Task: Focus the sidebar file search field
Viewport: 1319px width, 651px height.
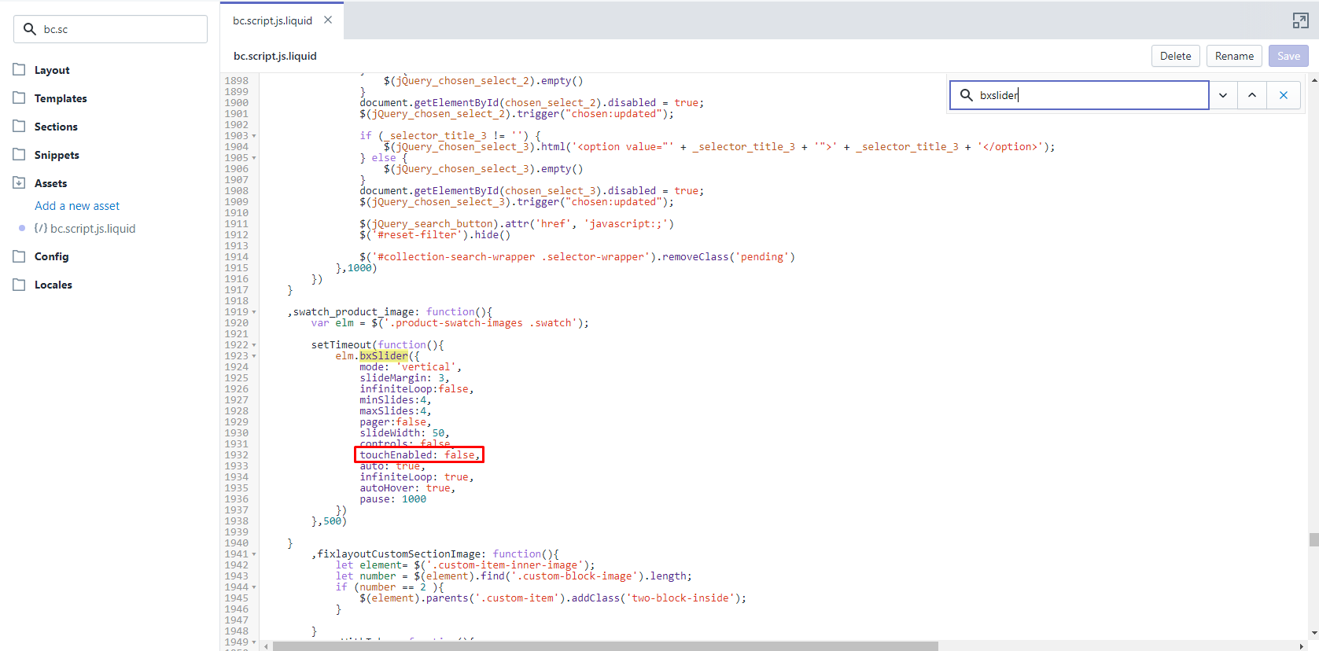Action: (110, 29)
